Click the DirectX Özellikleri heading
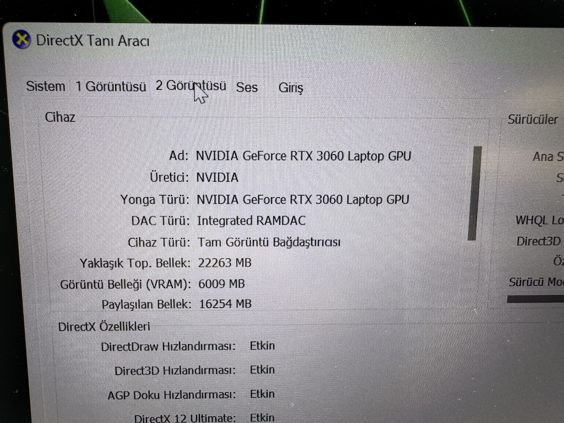Viewport: 564px width, 423px height. tap(104, 327)
